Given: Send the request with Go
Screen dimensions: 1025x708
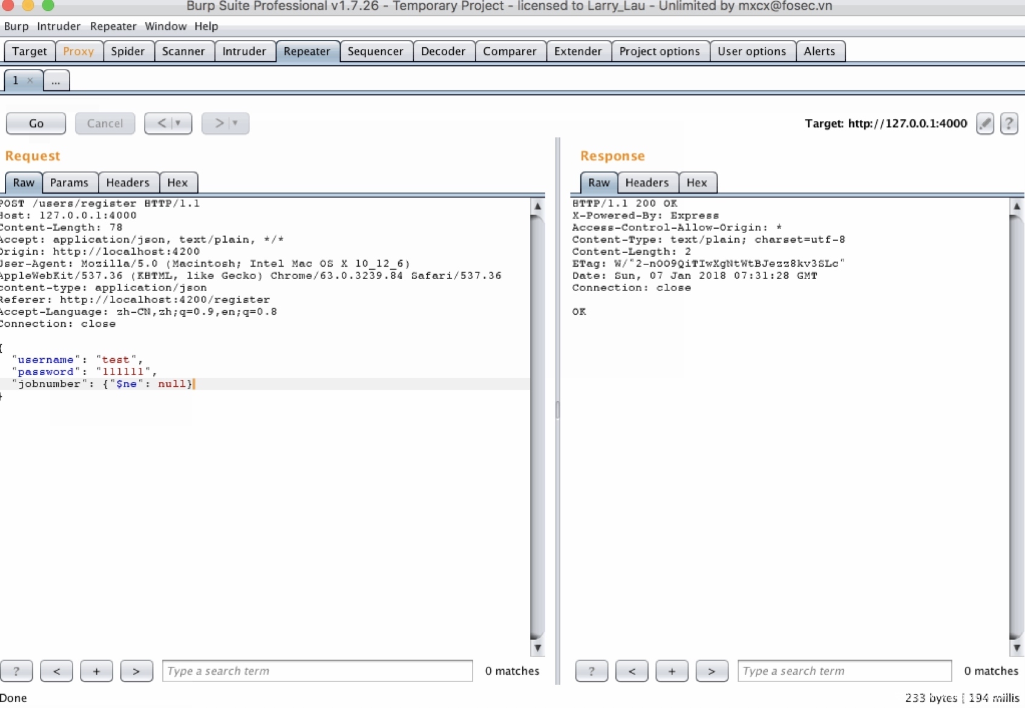Looking at the screenshot, I should coord(36,123).
